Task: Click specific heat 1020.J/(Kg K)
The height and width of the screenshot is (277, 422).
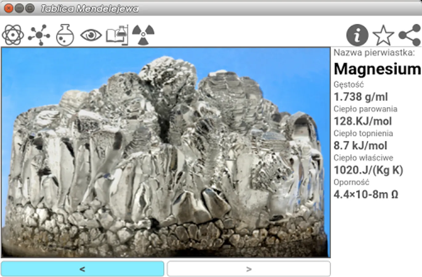Action: click(x=368, y=170)
